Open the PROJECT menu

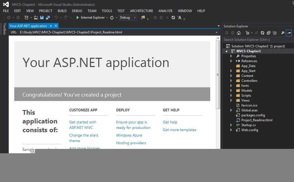(x=45, y=11)
